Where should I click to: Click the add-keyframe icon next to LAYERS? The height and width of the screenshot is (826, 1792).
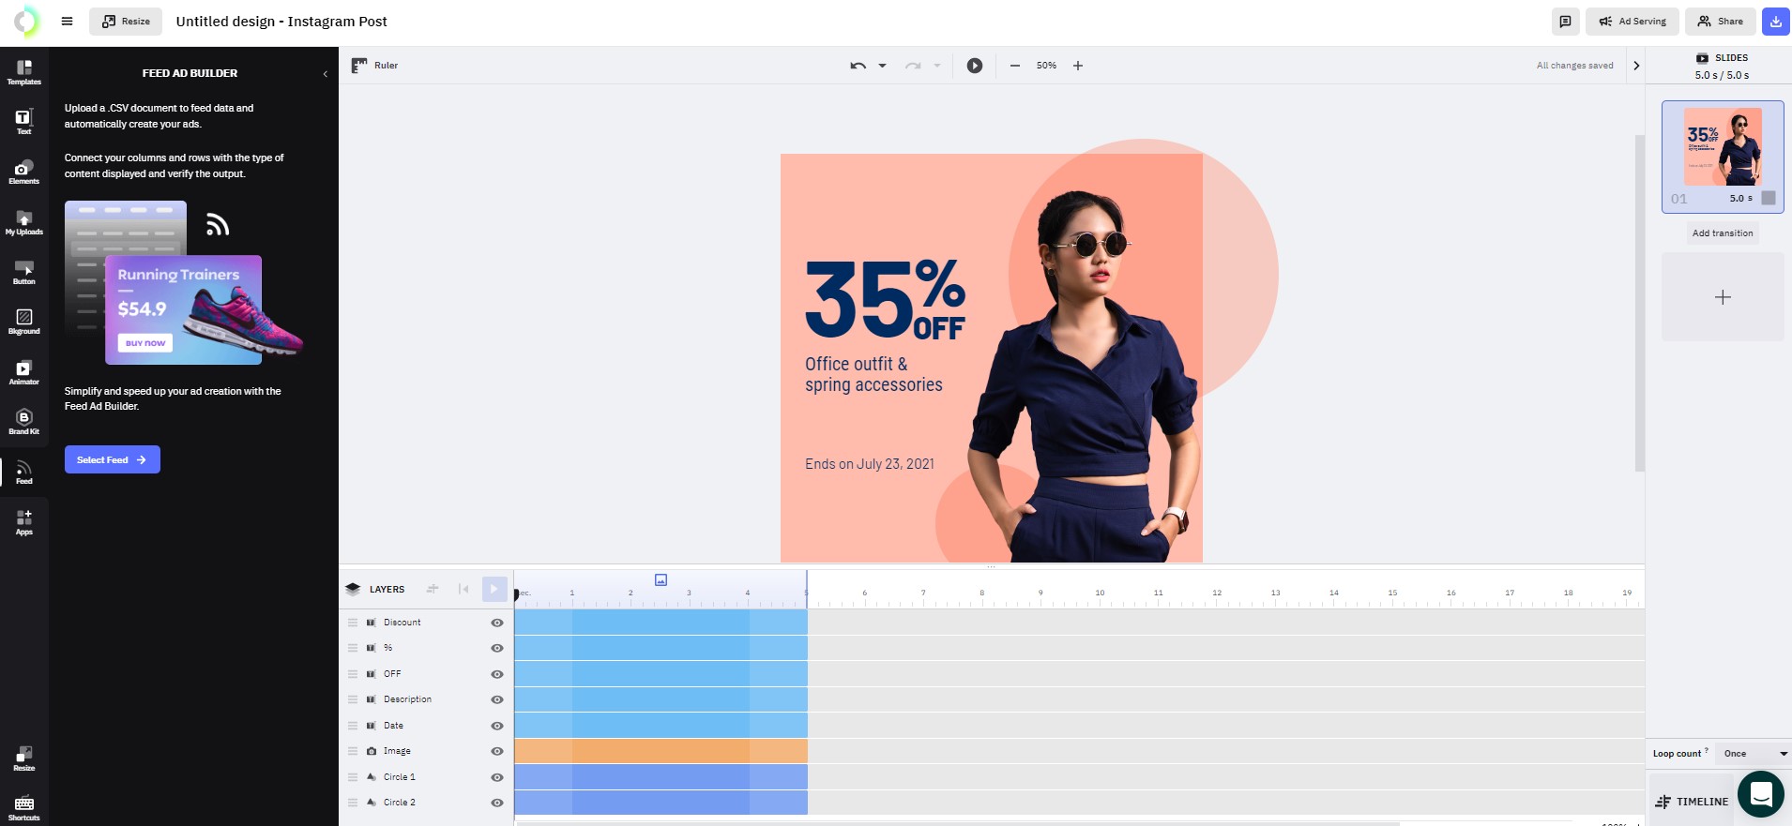tap(433, 589)
